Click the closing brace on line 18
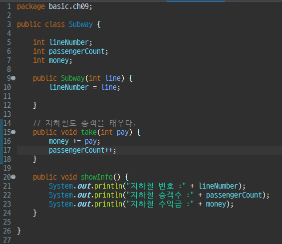282x244 pixels. 35,159
